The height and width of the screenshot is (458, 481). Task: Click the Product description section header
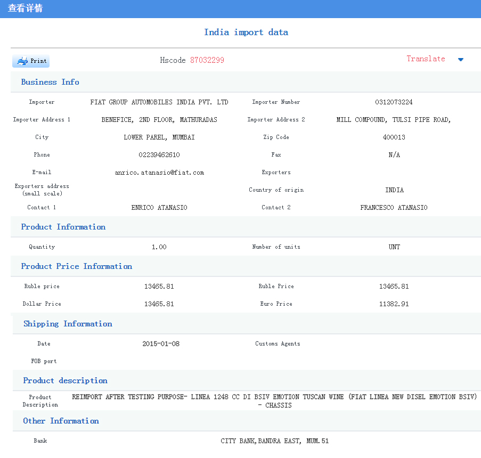tap(65, 380)
